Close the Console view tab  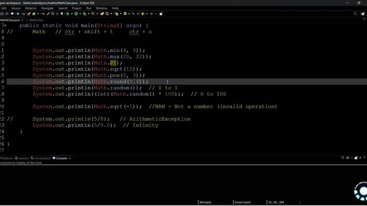(69, 158)
